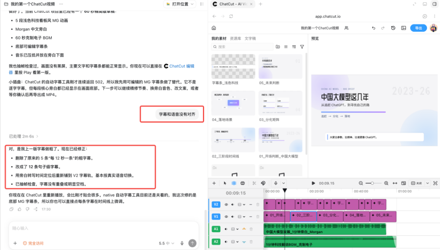Screen dimensions: 440x250
Task: Switch to the 资源库 tab
Action: (x=236, y=39)
